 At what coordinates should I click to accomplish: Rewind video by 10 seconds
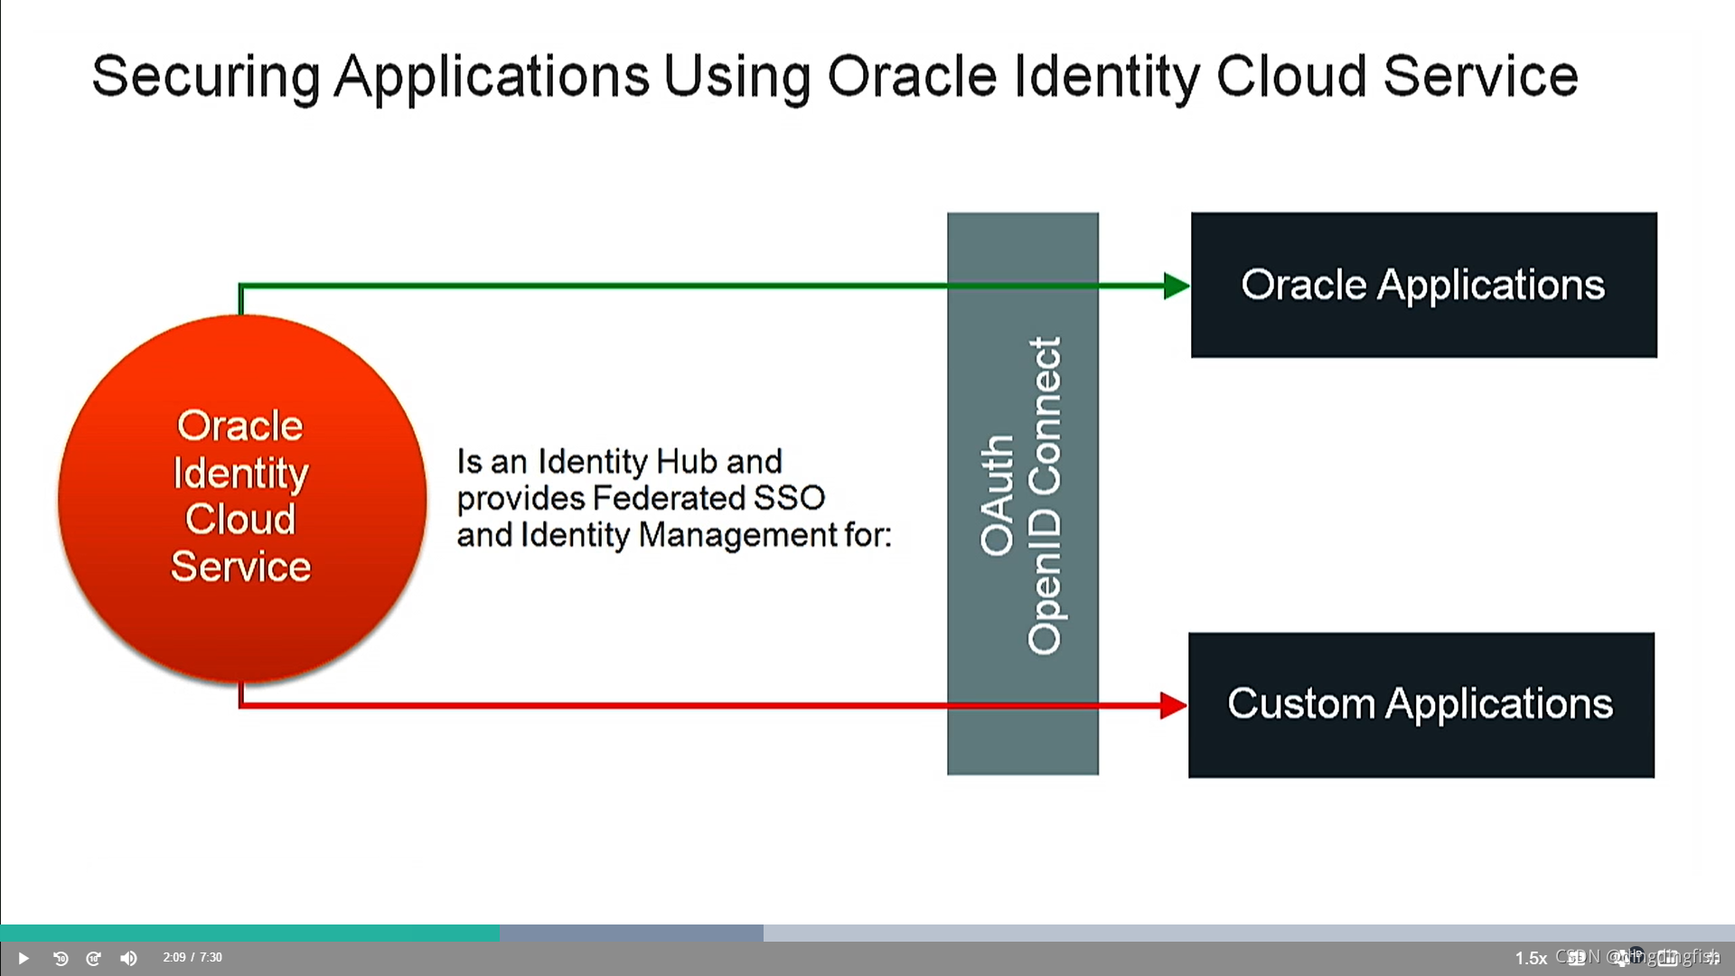pos(61,958)
